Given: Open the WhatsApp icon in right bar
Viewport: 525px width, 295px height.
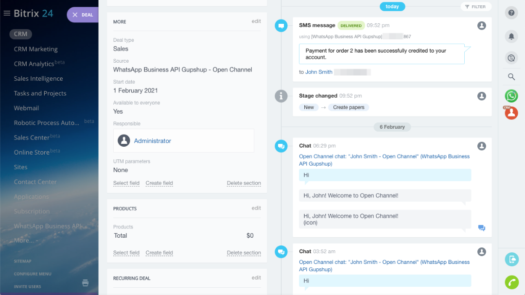Looking at the screenshot, I should pyautogui.click(x=511, y=96).
